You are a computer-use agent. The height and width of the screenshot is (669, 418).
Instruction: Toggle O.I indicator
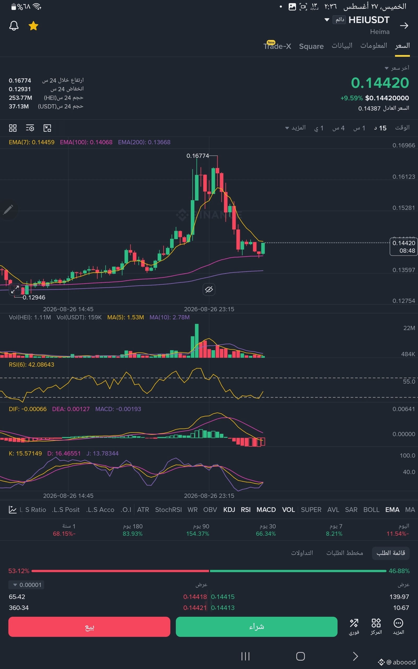[x=126, y=510]
